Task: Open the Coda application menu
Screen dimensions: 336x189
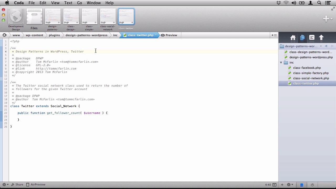Action: click(x=19, y=3)
